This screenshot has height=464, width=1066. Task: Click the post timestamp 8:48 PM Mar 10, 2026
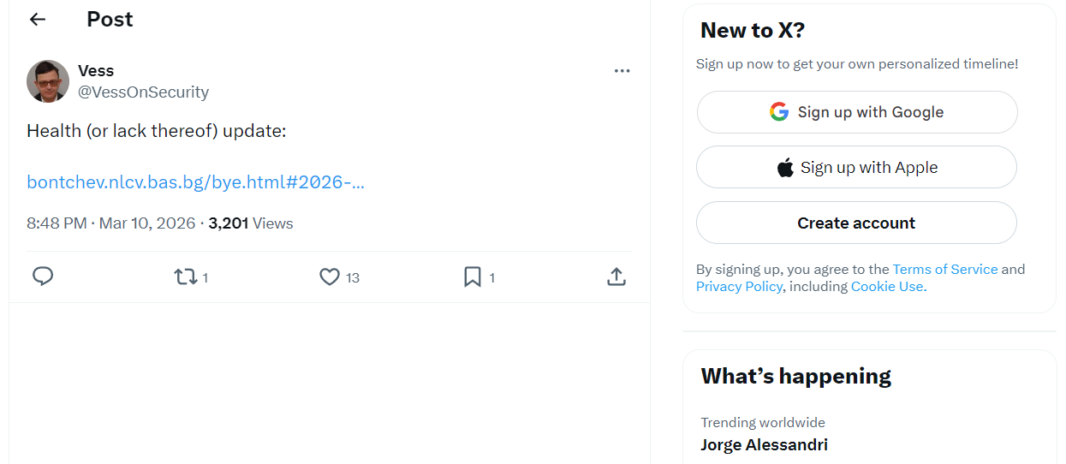(111, 223)
